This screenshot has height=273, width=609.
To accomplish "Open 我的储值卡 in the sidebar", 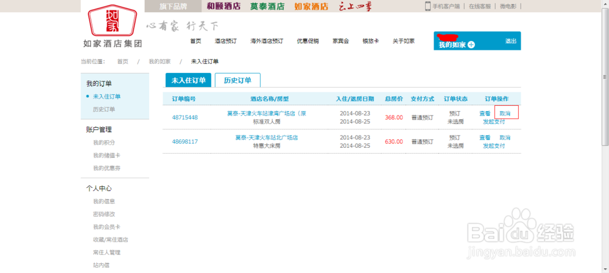I will [x=107, y=156].
